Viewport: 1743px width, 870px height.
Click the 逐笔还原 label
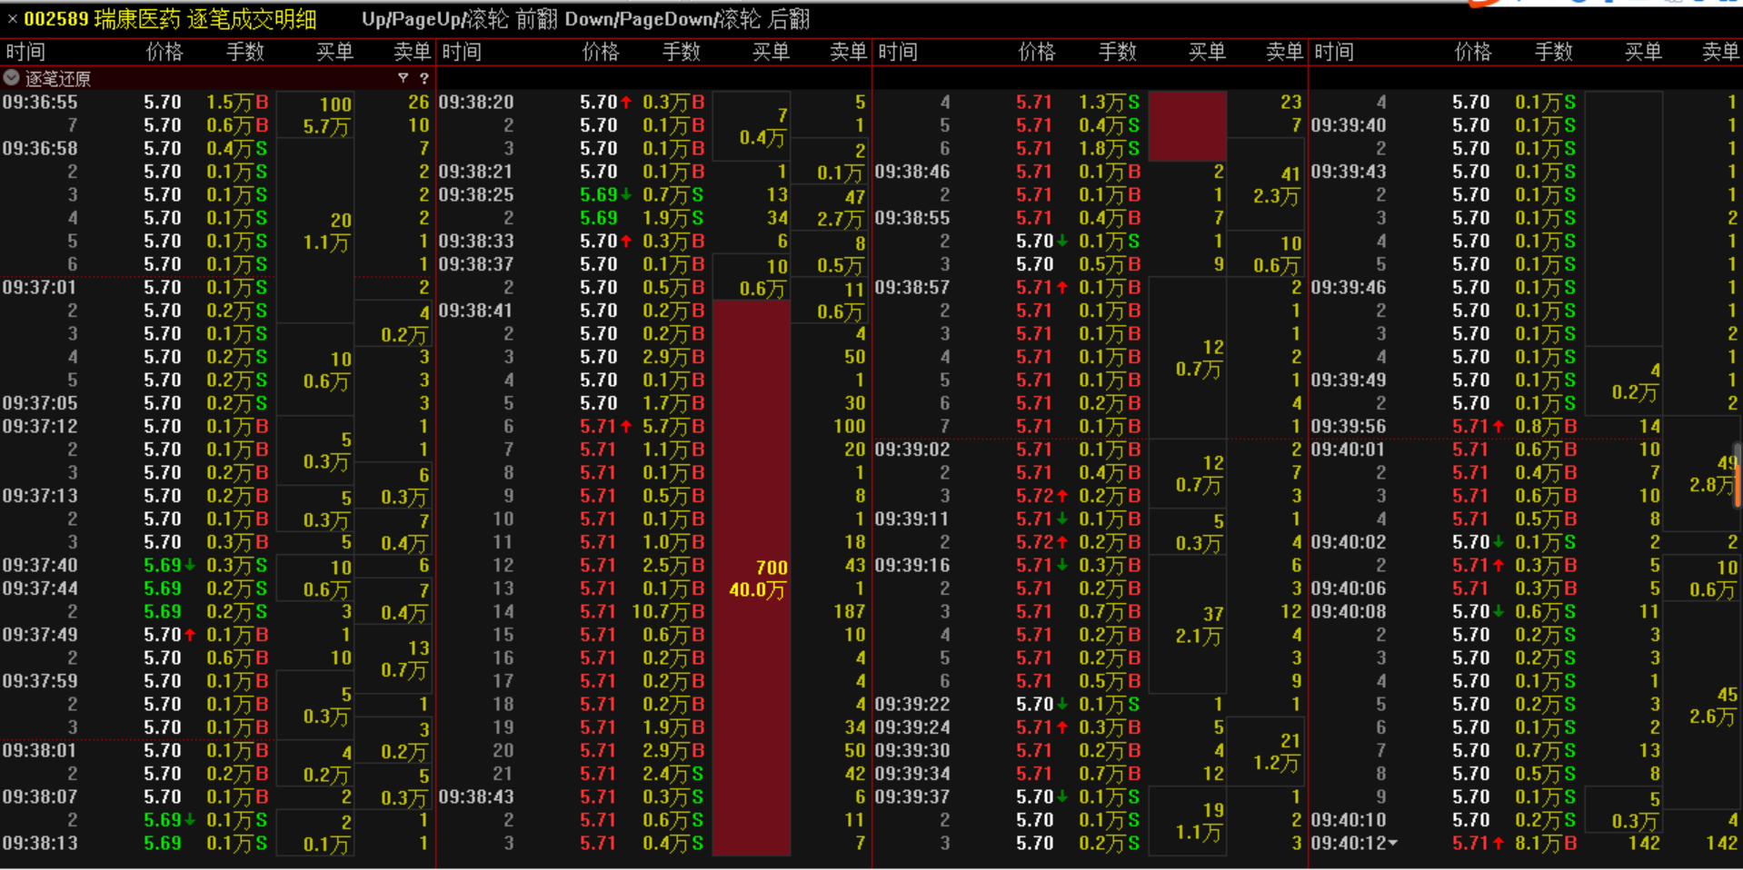[x=57, y=79]
